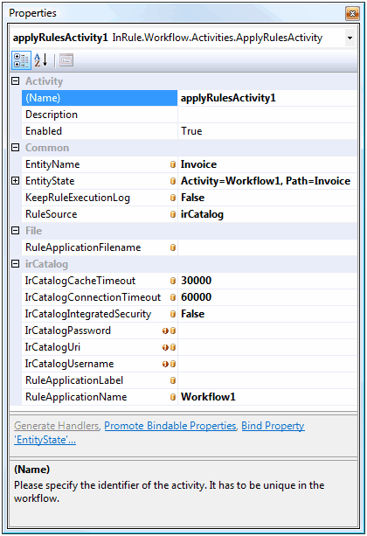Click the Promote Bindable Properties link
The width and height of the screenshot is (367, 536).
coord(170,426)
